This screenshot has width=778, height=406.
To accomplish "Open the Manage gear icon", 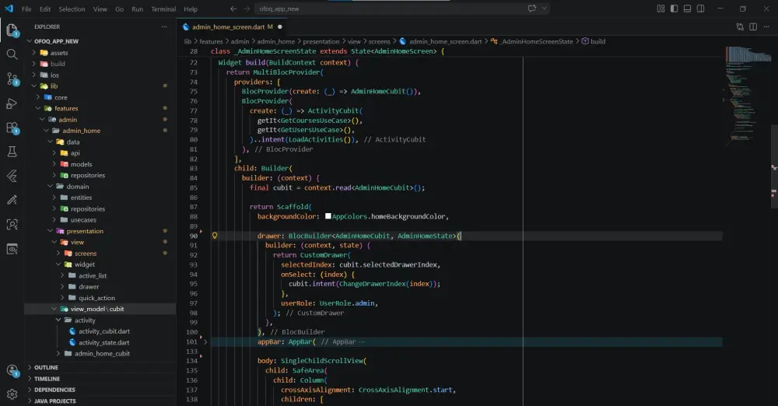I will tap(12, 394).
